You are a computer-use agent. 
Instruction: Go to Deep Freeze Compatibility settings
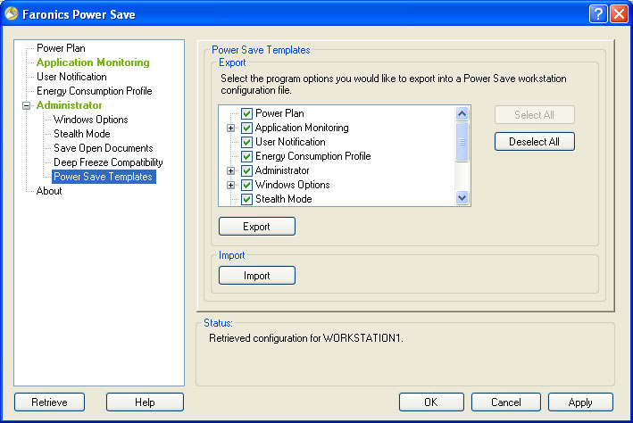(108, 162)
